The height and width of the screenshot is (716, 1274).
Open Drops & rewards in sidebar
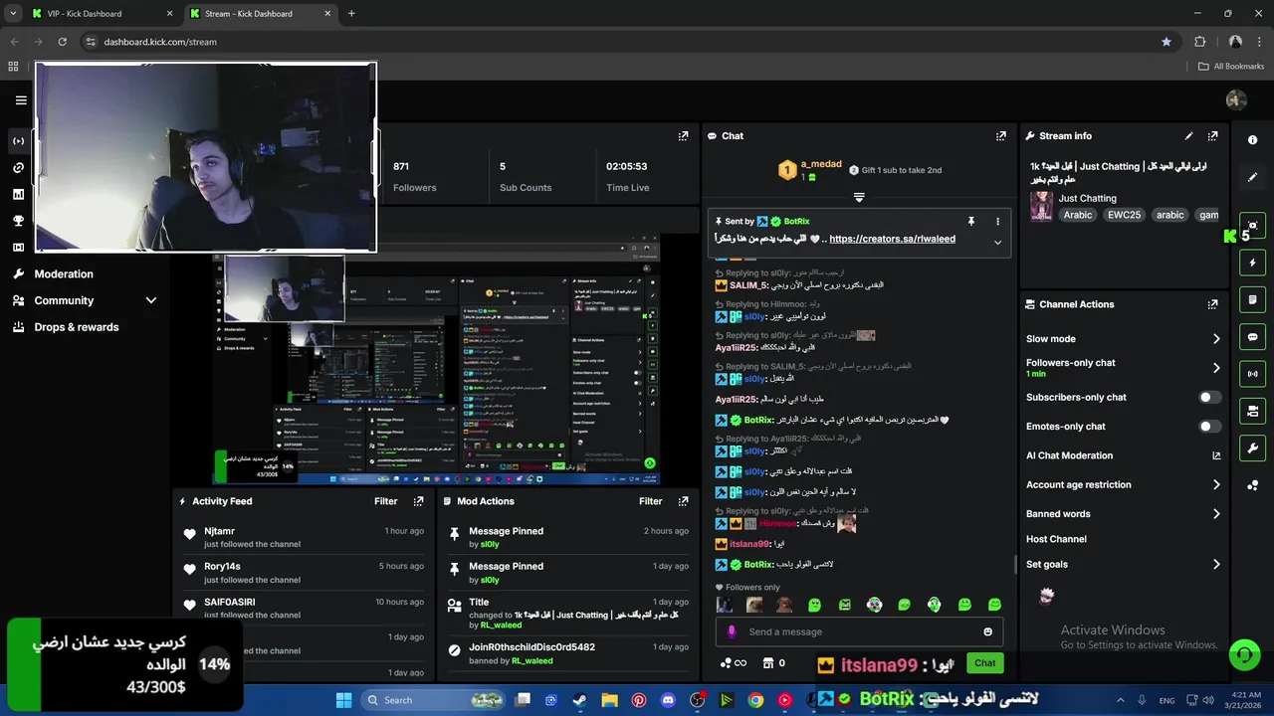(77, 327)
